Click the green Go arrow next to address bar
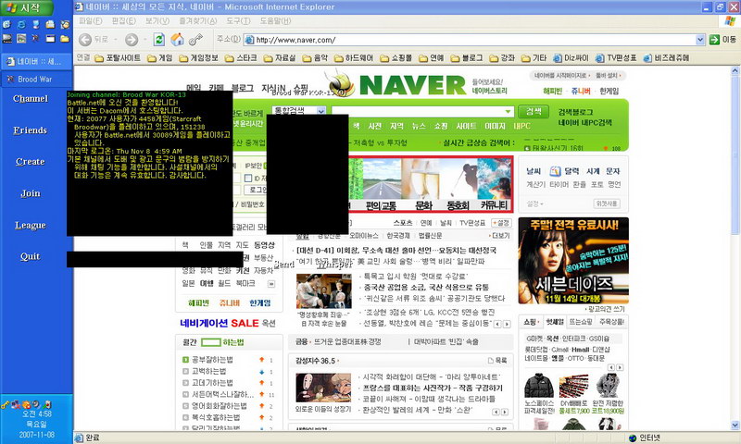 tap(714, 40)
